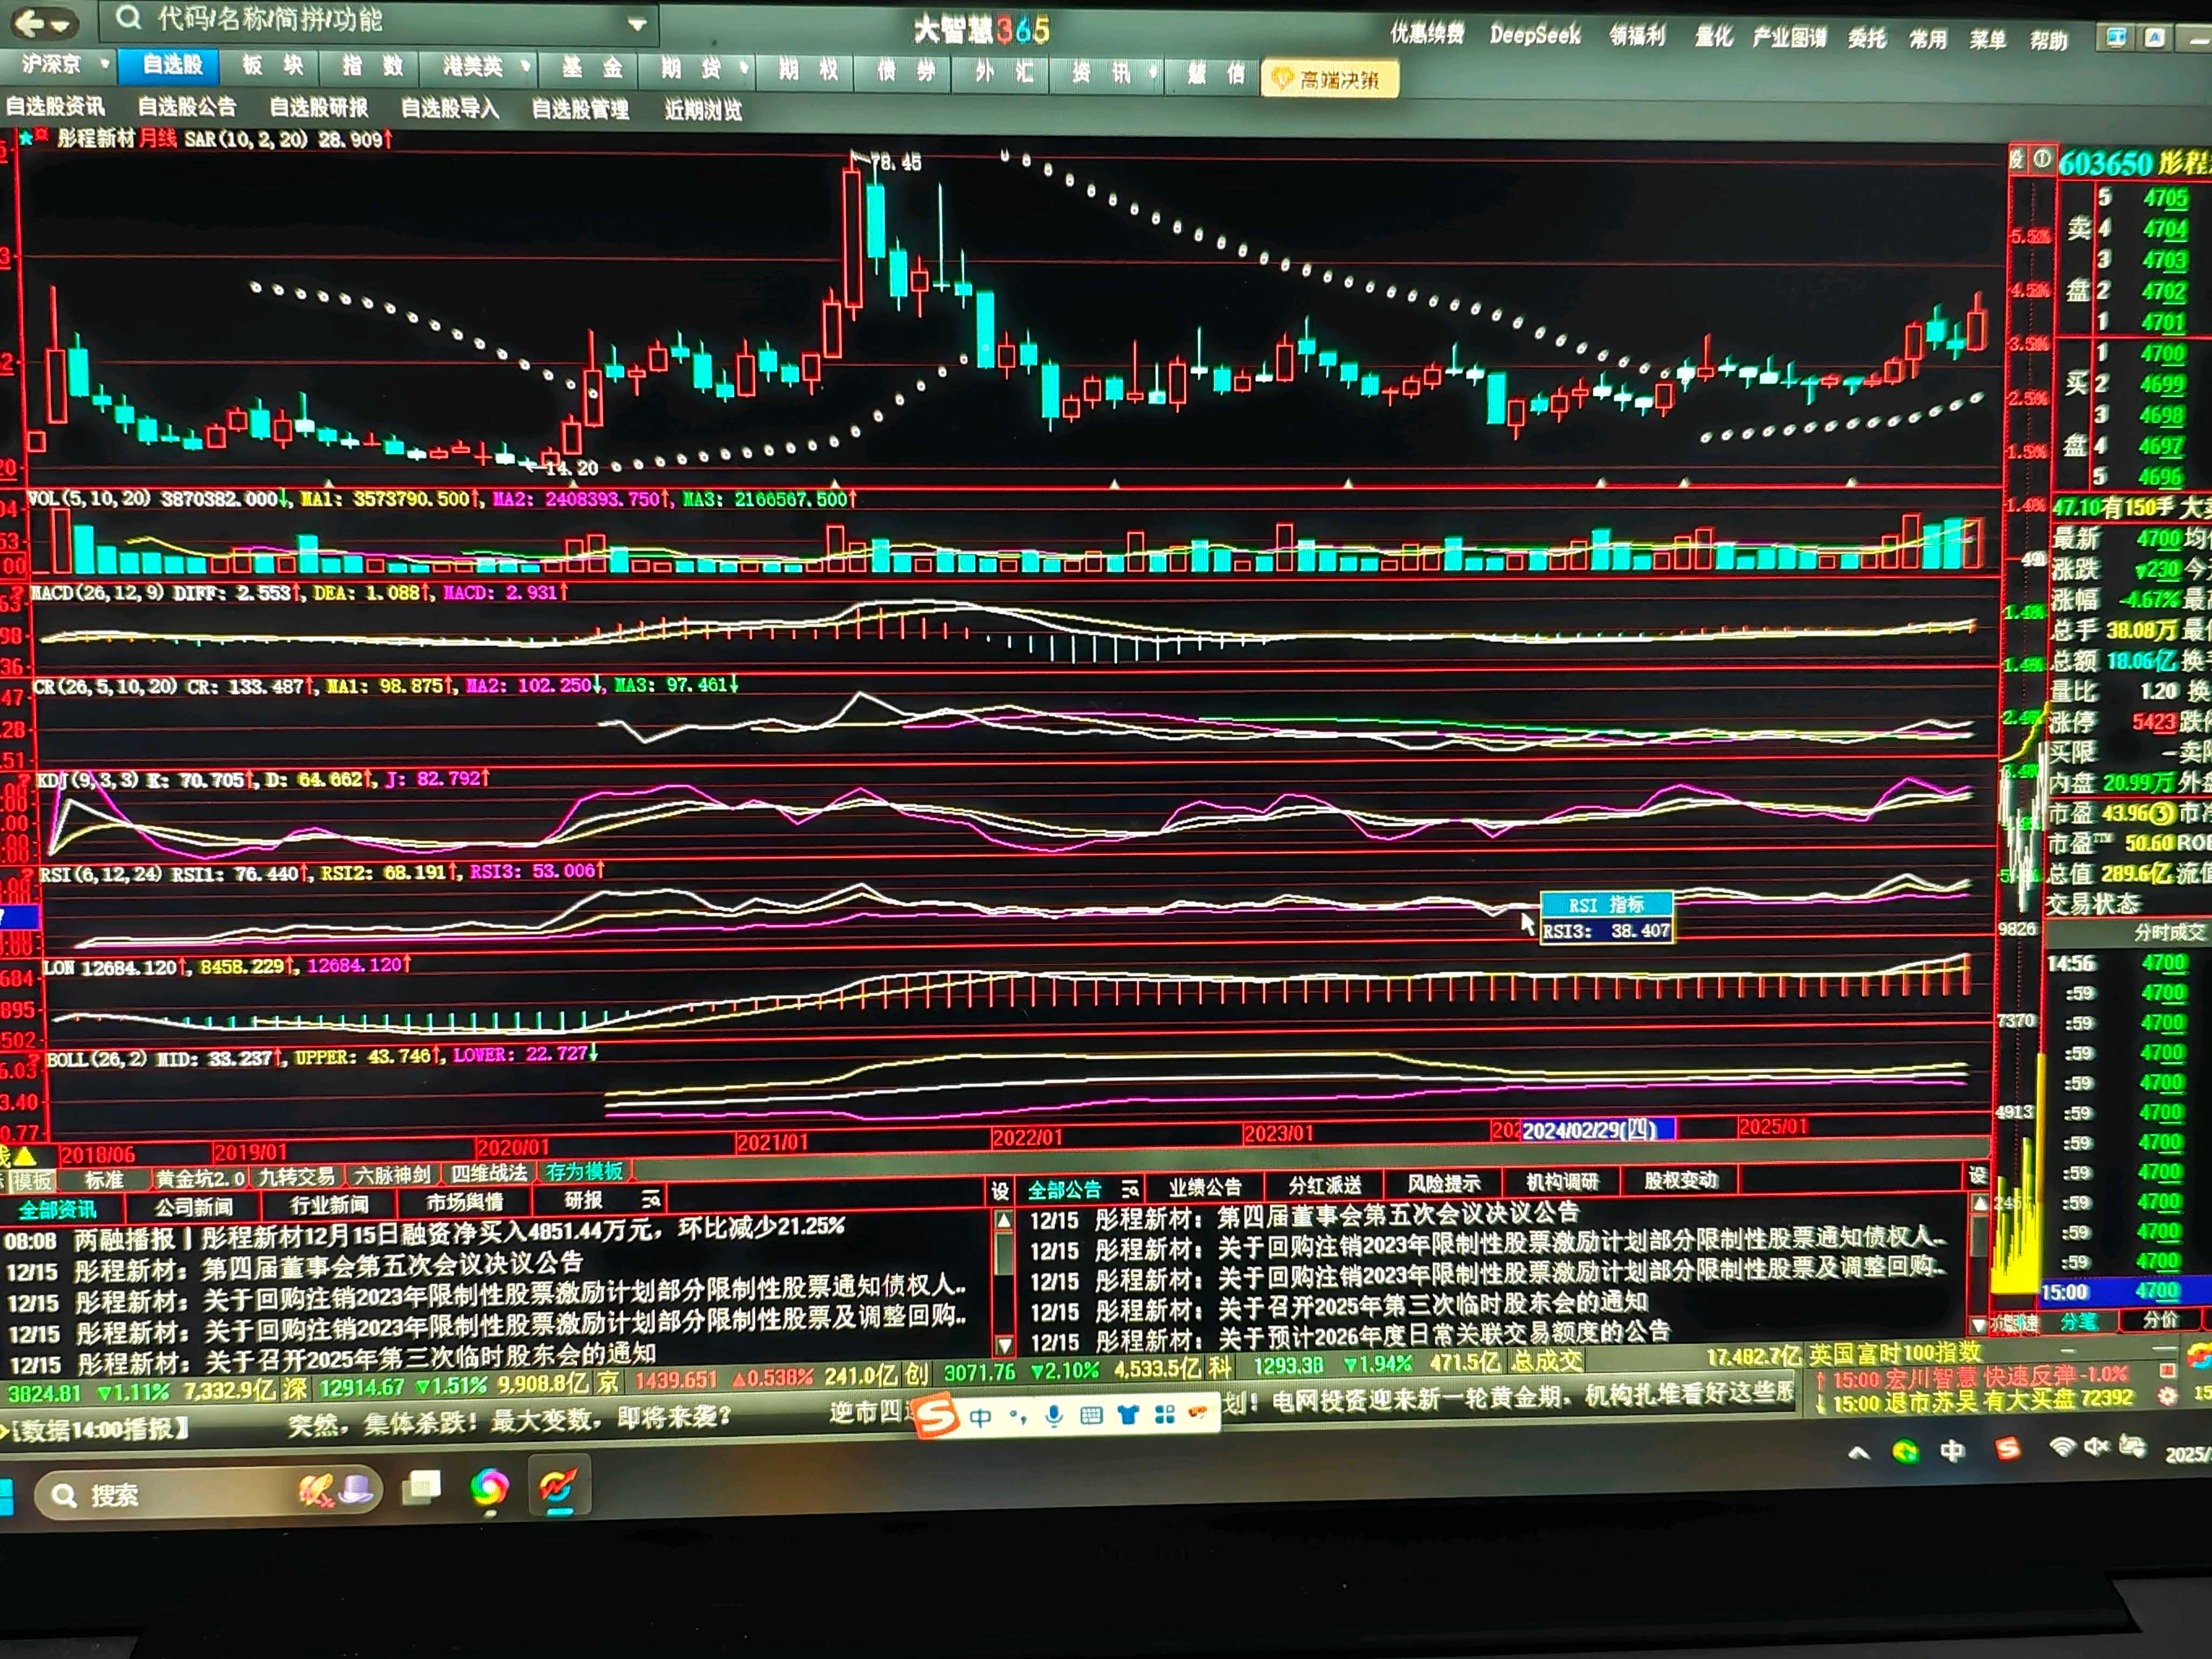Toggle the muted volume icon in tray
2212x1659 pixels.
pos(2096,1446)
